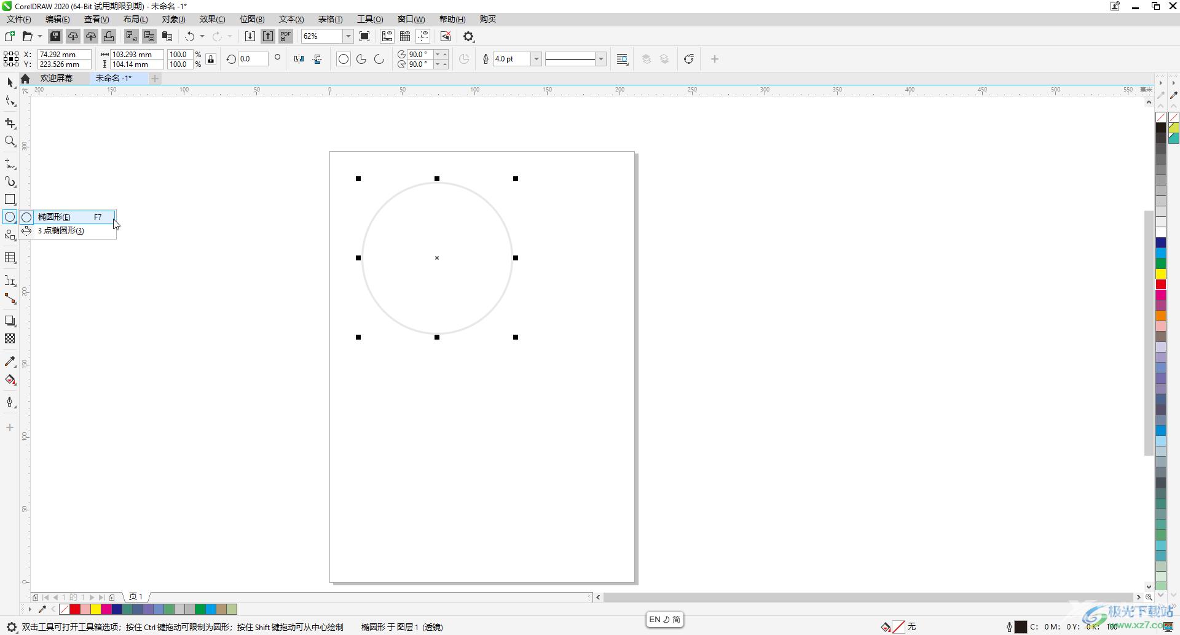1180x635 pixels.
Task: Set shape to Arc mode
Action: click(379, 59)
